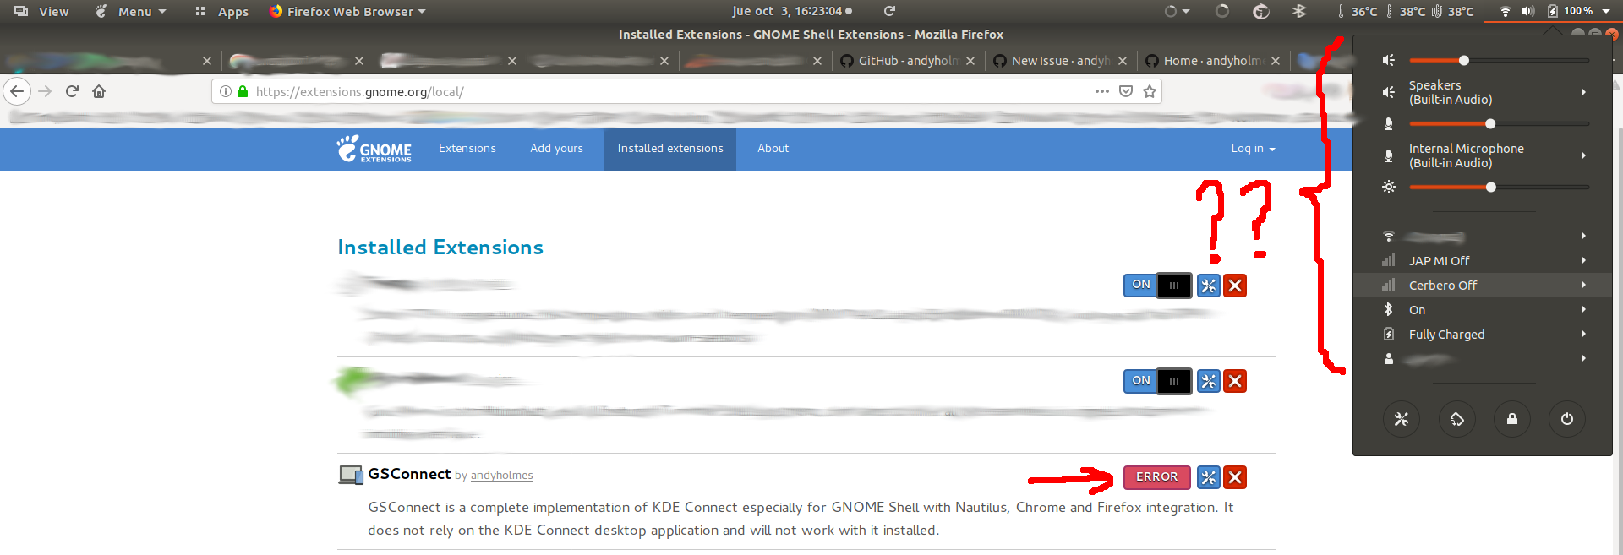This screenshot has width=1623, height=555.
Task: Open the clock and calendar in top bar
Action: click(x=792, y=11)
